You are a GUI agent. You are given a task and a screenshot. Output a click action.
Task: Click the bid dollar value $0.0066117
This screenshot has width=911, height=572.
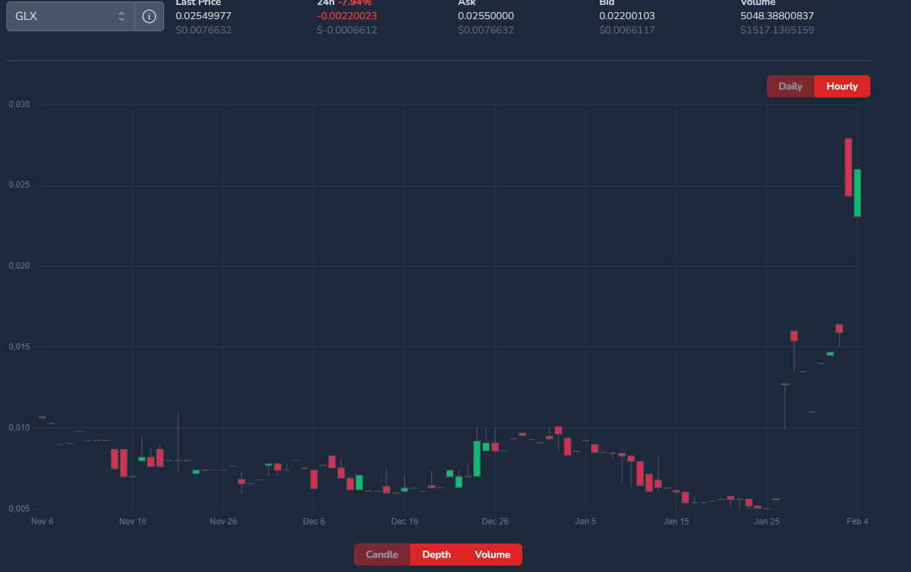627,31
